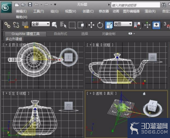The height and width of the screenshot is (138, 170).
Task: Switch to the 选择 ribbon tab
Action: 85,34
